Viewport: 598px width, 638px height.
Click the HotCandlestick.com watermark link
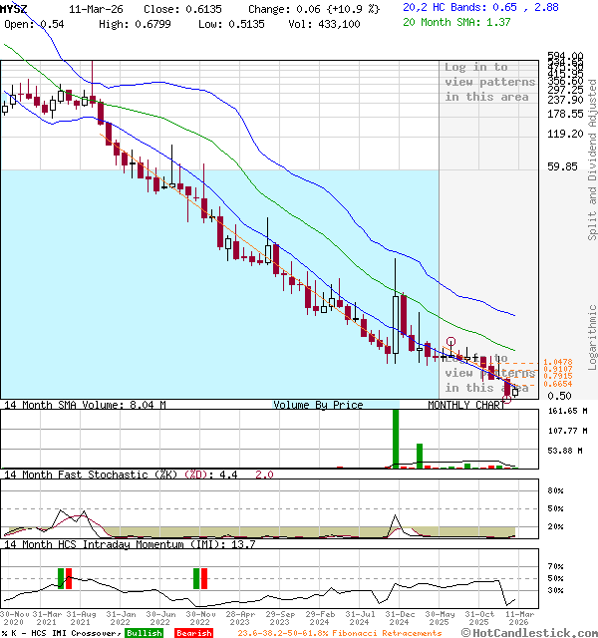tap(533, 632)
